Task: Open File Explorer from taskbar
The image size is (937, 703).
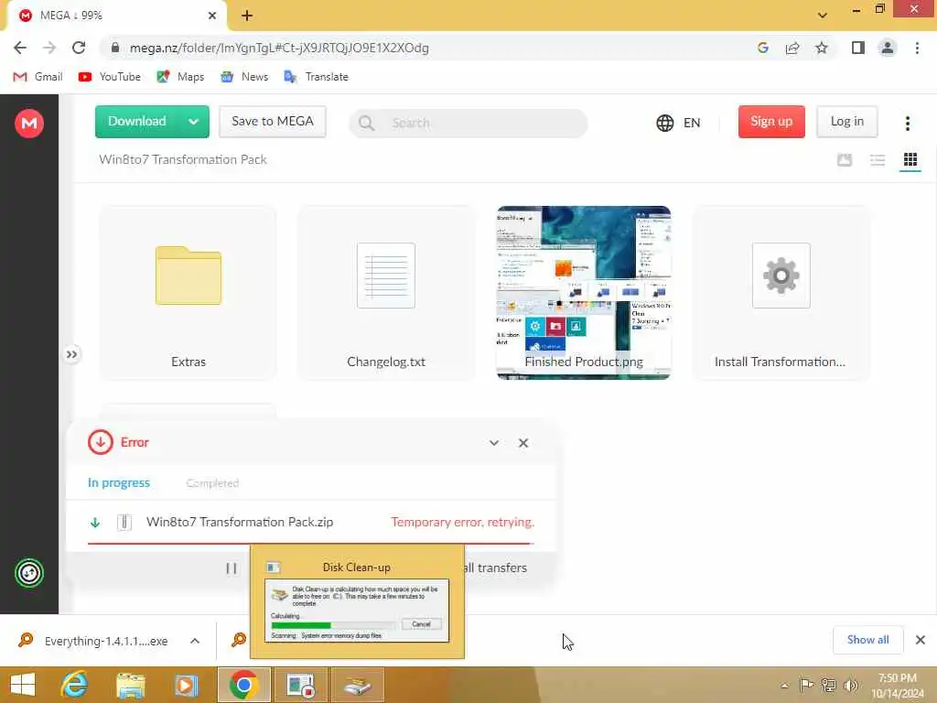Action: 130,685
